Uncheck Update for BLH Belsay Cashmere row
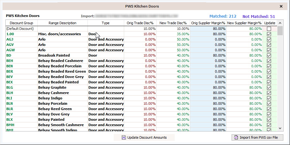290x145 pixels. click(269, 93)
